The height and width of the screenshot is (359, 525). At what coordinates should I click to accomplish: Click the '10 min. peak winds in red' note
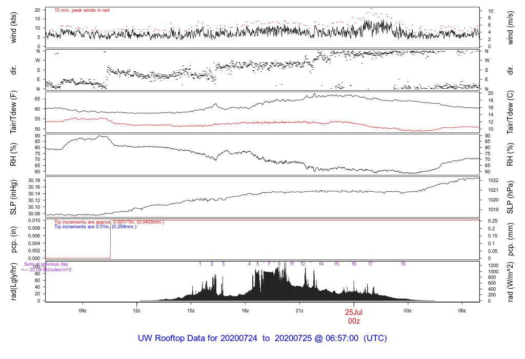click(82, 10)
